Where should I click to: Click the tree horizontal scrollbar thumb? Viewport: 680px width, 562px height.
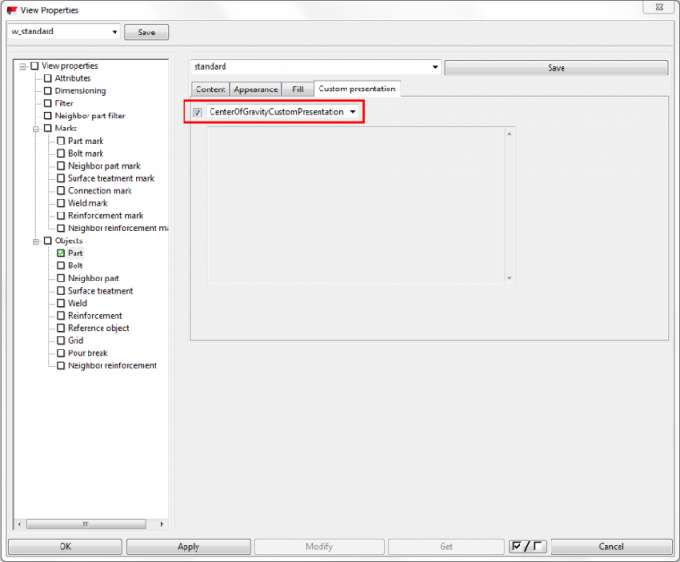86,524
